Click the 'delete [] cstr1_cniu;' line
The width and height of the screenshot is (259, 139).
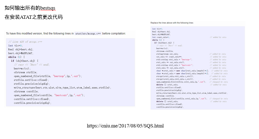coord(167,85)
